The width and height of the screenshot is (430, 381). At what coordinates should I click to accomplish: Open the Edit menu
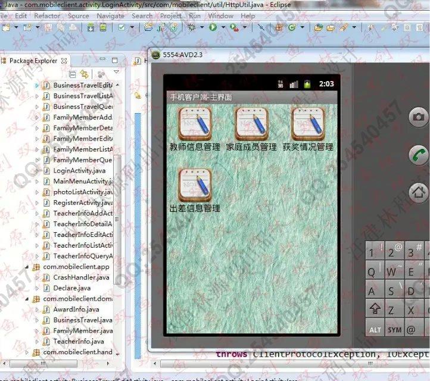tap(21, 16)
